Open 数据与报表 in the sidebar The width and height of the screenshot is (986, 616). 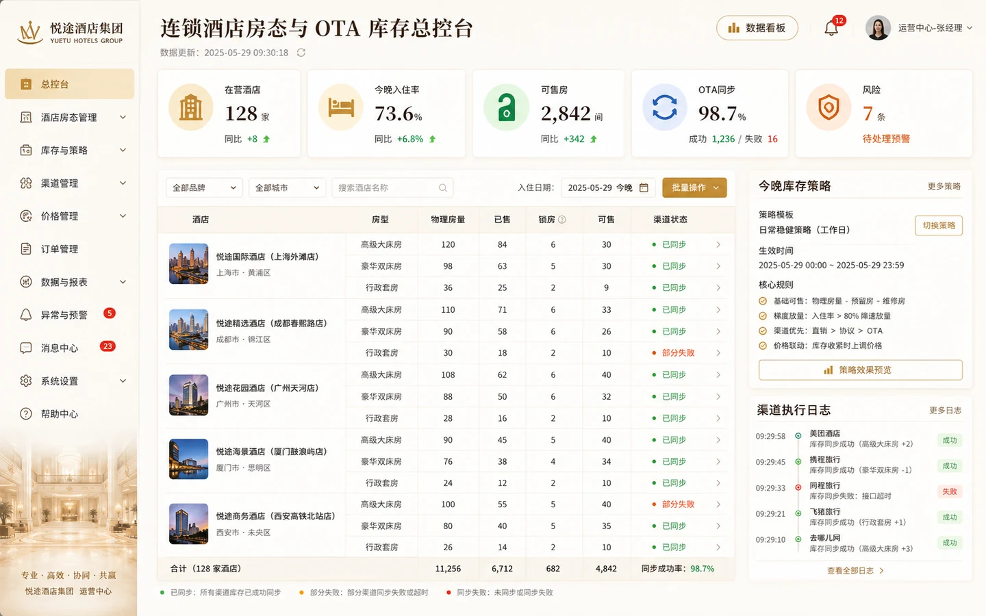69,282
